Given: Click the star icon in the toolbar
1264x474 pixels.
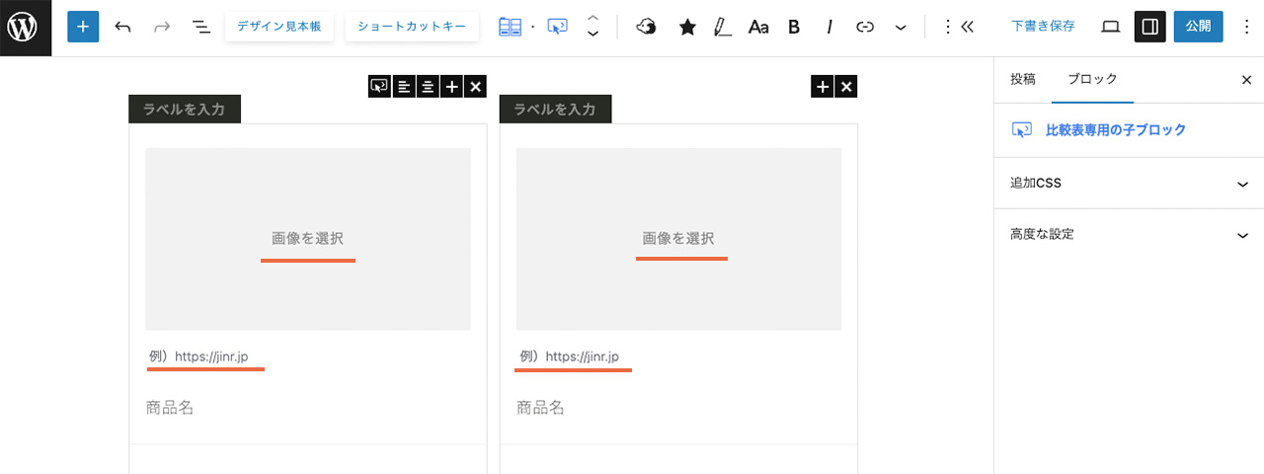Looking at the screenshot, I should 687,28.
